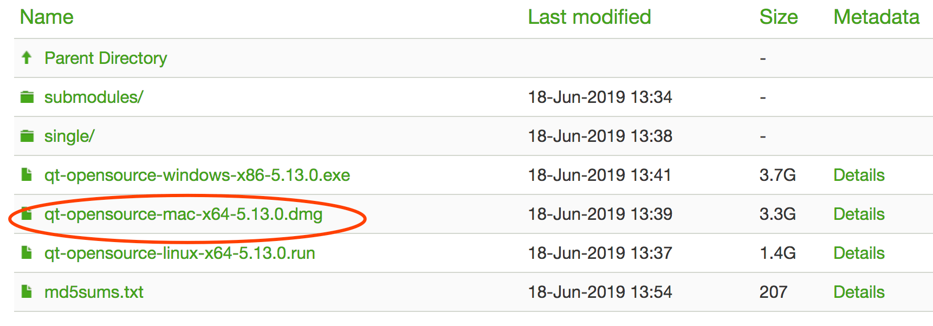Viewport: 933px width, 326px height.
Task: Open the single/ folder
Action: click(69, 136)
